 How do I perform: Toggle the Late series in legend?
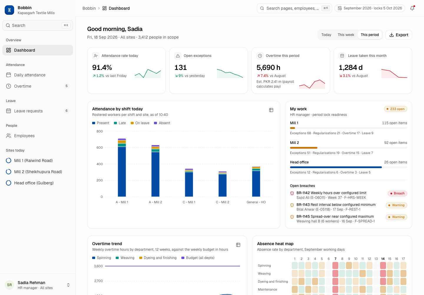(x=120, y=123)
